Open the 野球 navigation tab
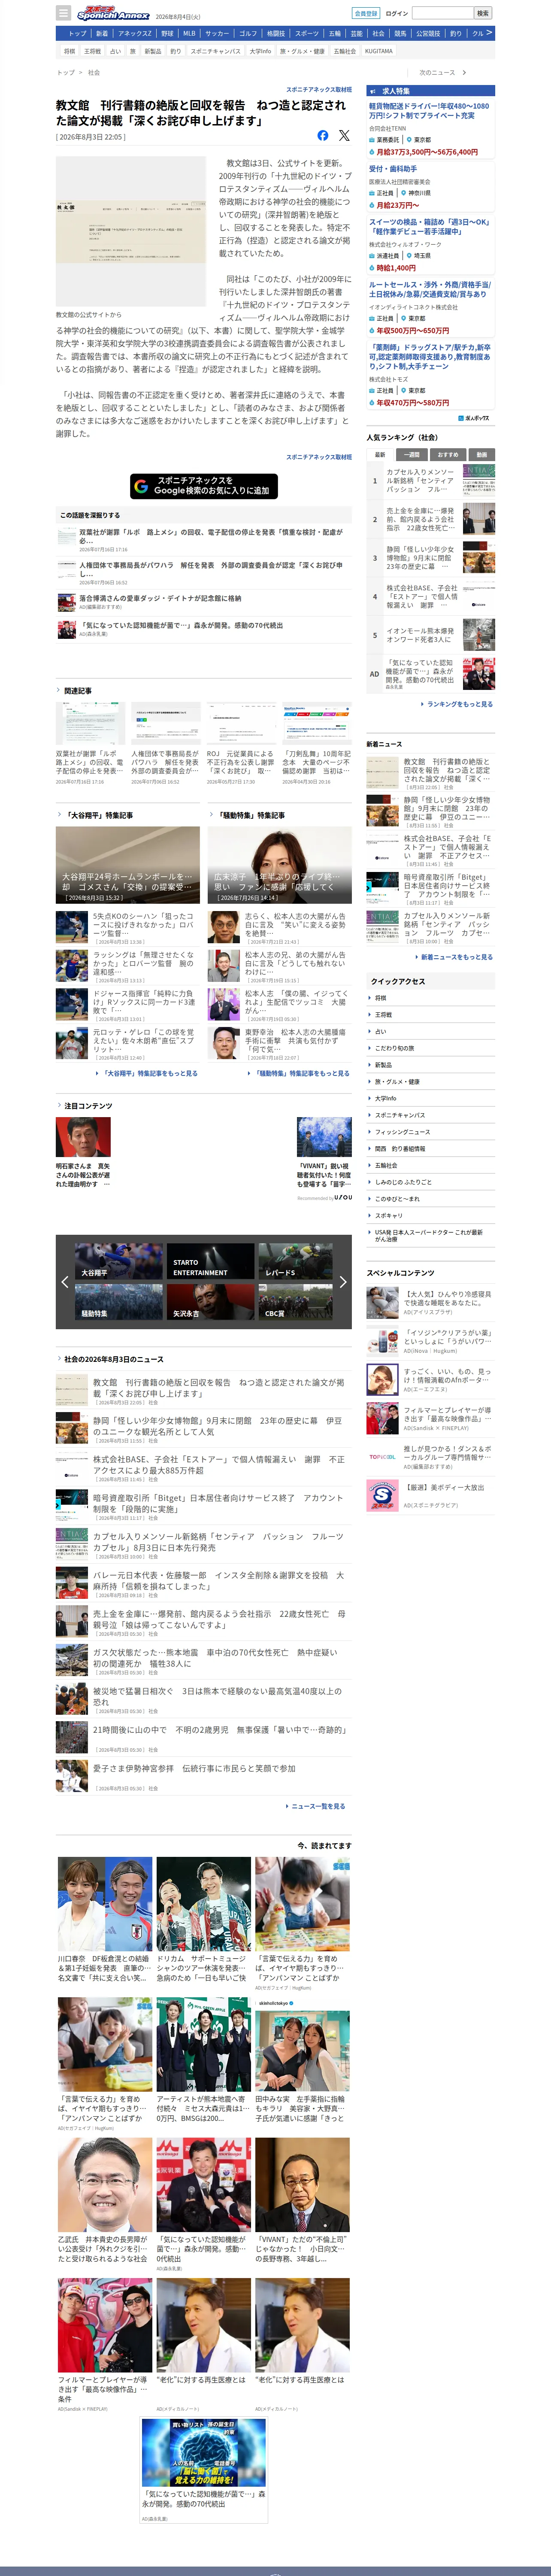Image resolution: width=551 pixels, height=2576 pixels. pyautogui.click(x=167, y=33)
